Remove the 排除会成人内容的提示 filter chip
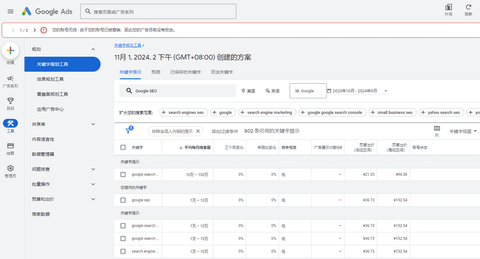 pyautogui.click(x=198, y=131)
